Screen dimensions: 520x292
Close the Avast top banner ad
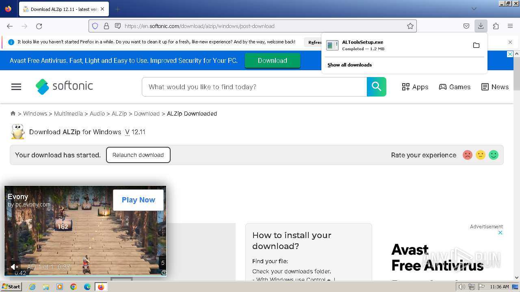[510, 54]
